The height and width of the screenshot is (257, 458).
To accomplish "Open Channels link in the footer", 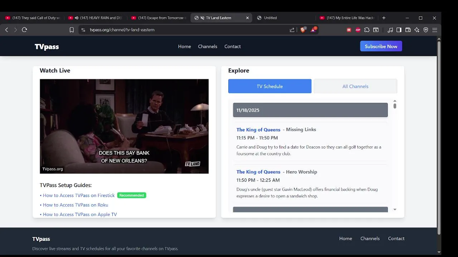I will [x=370, y=239].
